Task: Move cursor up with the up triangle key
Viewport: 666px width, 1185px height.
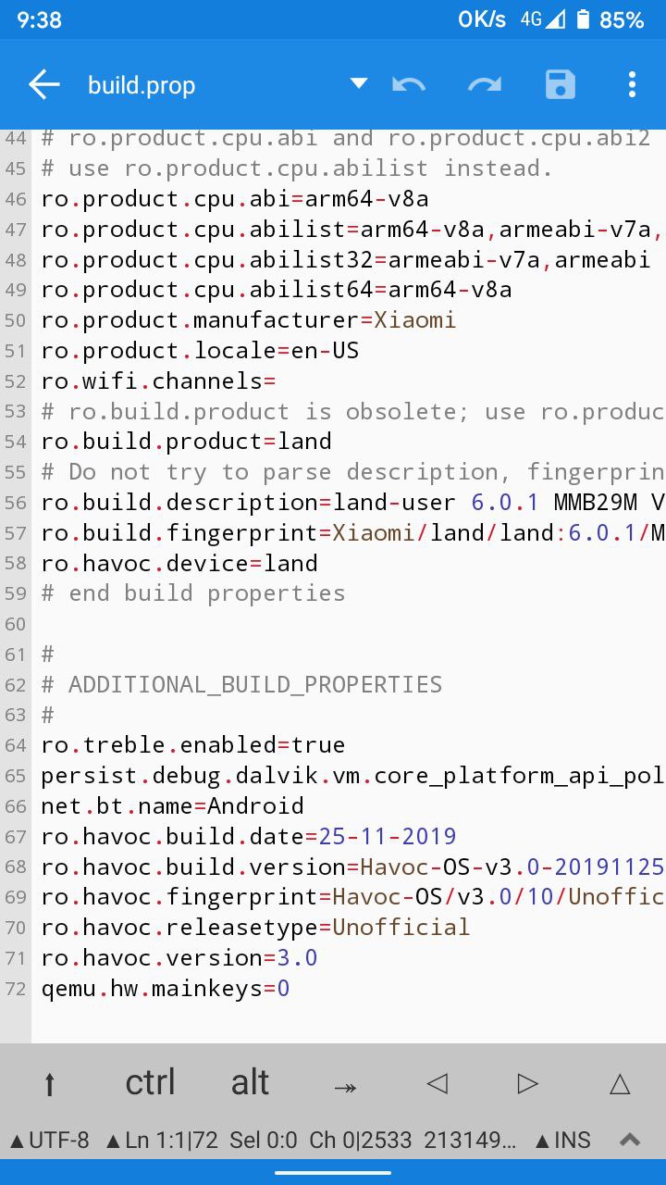Action: 620,1083
